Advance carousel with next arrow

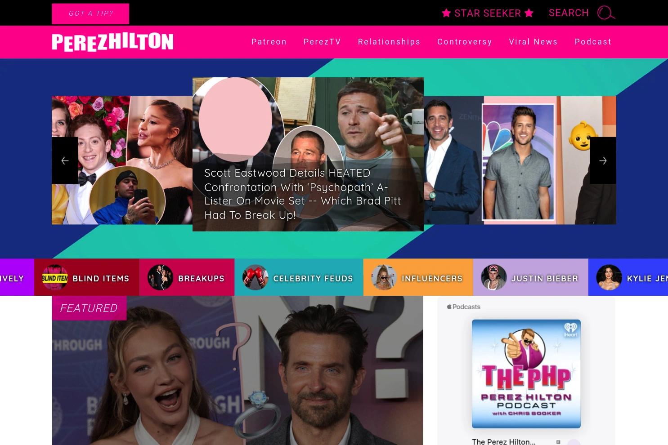tap(603, 160)
